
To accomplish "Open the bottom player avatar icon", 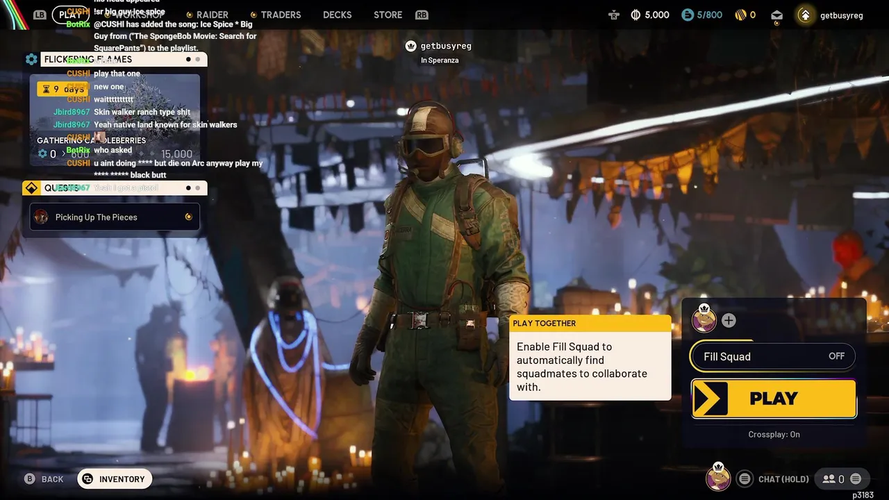I will pyautogui.click(x=718, y=477).
